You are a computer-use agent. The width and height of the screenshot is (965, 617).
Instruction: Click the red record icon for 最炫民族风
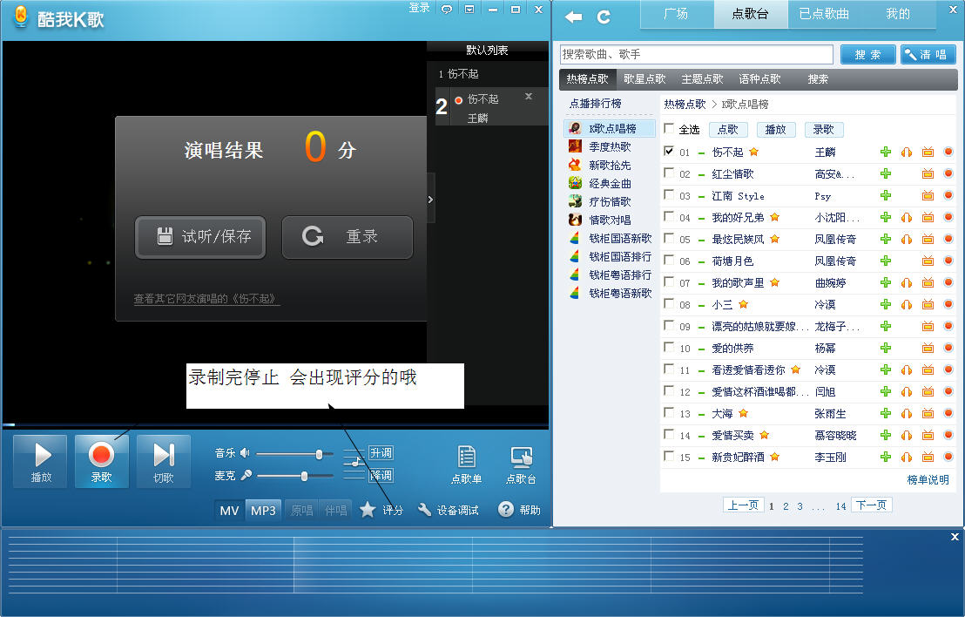[948, 239]
